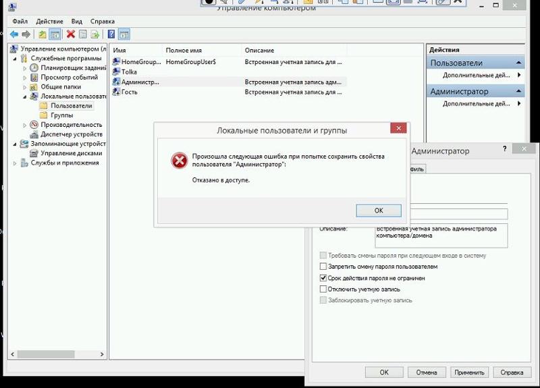540x388 pixels.
Task: Click the Службы и приложения icon
Action: [24, 163]
